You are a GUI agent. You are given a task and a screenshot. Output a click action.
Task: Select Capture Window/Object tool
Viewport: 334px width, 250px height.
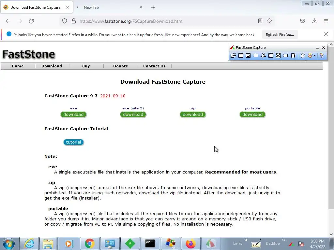248,55
